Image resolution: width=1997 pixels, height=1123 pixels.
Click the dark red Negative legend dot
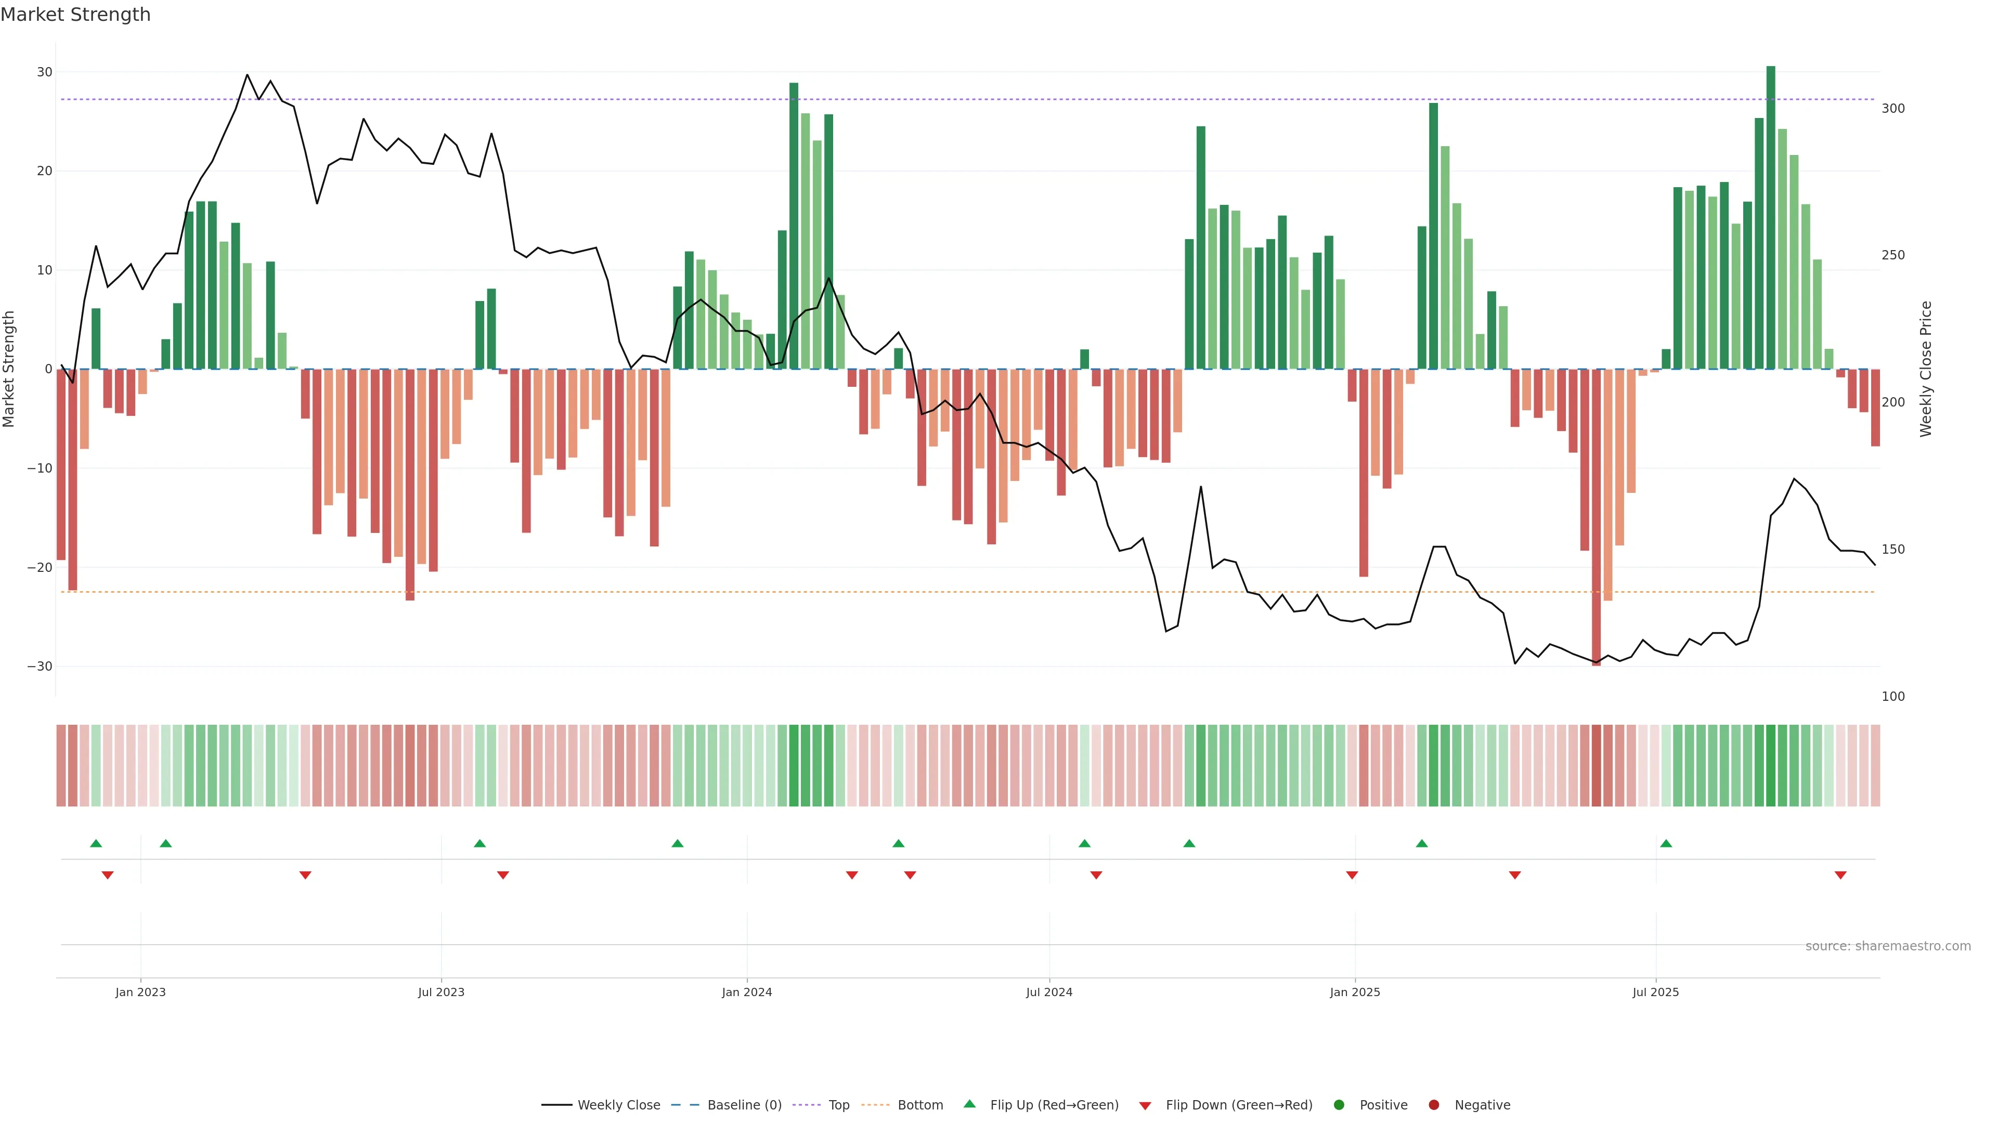[x=1433, y=1105]
